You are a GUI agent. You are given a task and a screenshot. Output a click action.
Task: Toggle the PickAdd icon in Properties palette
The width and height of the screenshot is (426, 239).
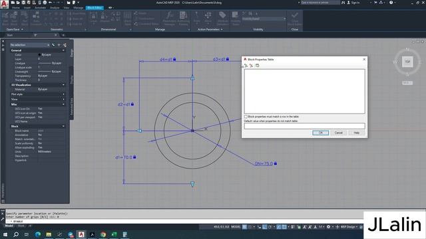point(53,44)
